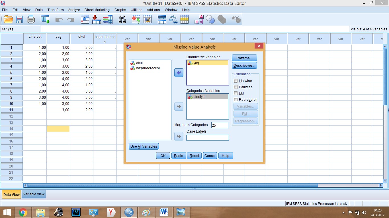This screenshot has height=218, width=389.
Task: Click the Patterns... button
Action: pos(244,58)
